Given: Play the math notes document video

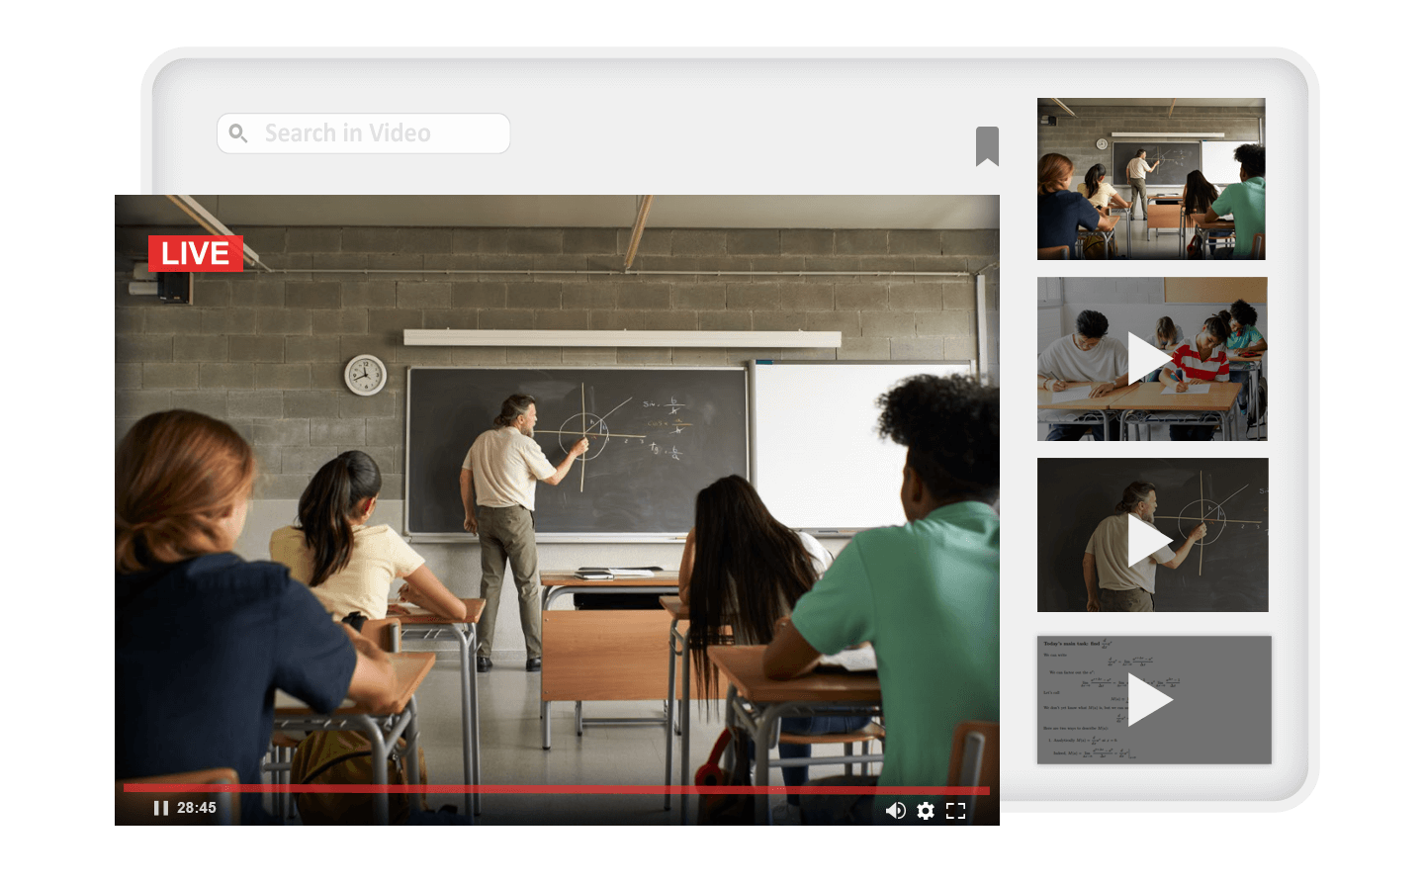Looking at the screenshot, I should [1153, 700].
